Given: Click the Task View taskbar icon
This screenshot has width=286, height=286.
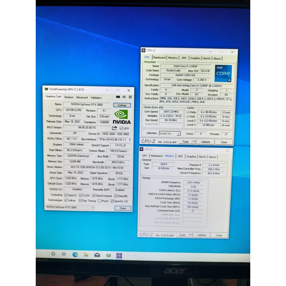Looking at the screenshot, I should point(64,254).
